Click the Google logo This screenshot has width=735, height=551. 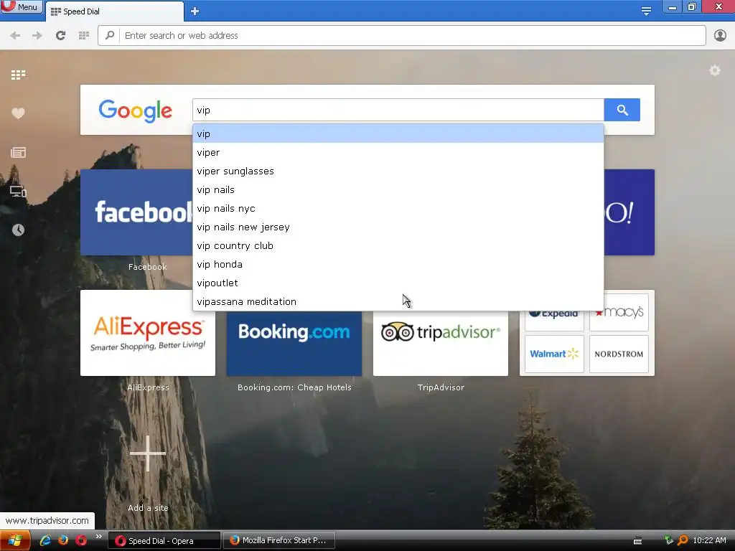[x=135, y=110]
